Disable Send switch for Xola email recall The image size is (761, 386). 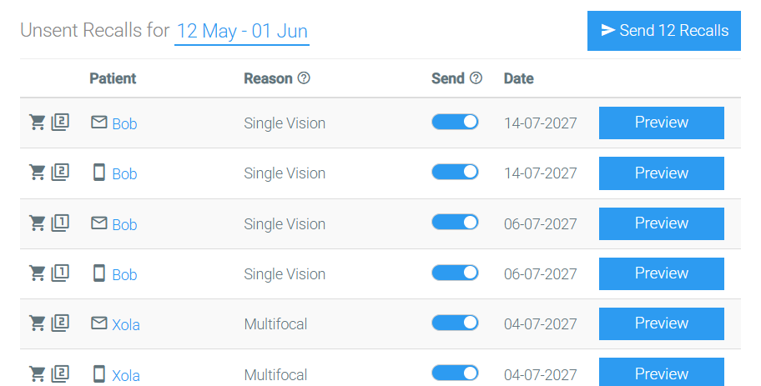click(456, 323)
